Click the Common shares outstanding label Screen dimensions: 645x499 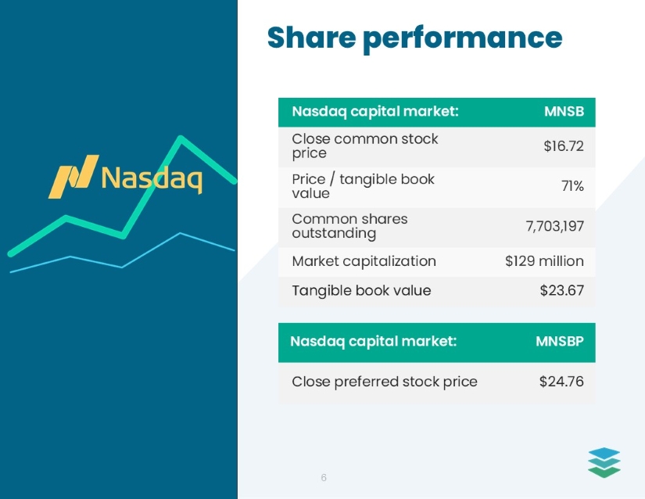tap(349, 226)
